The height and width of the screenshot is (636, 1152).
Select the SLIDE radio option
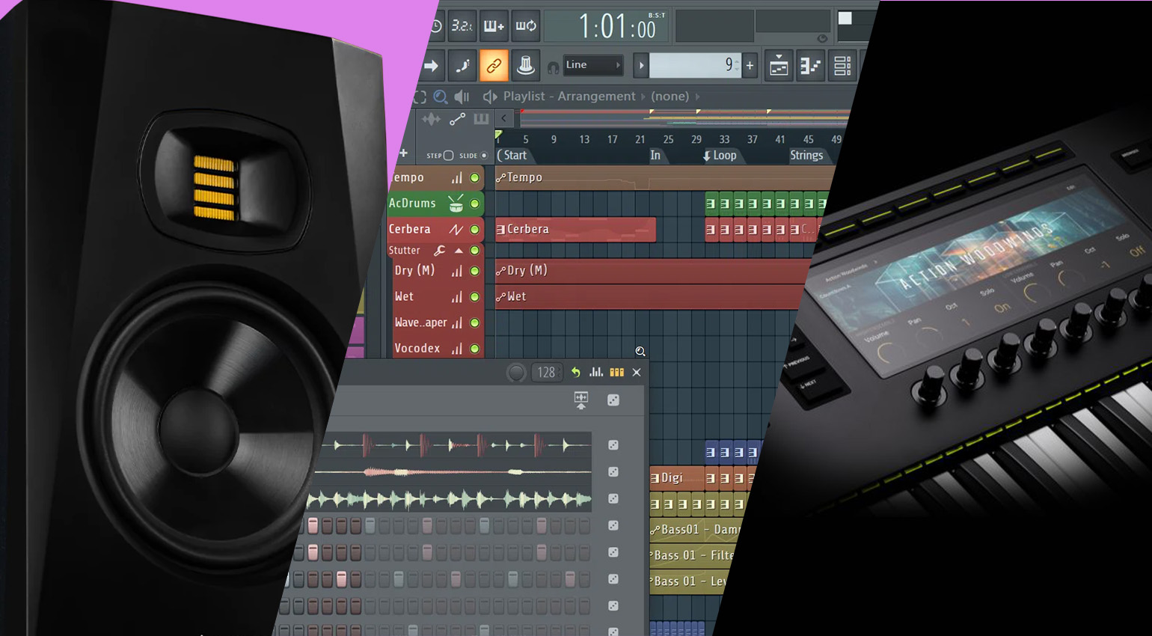point(483,156)
